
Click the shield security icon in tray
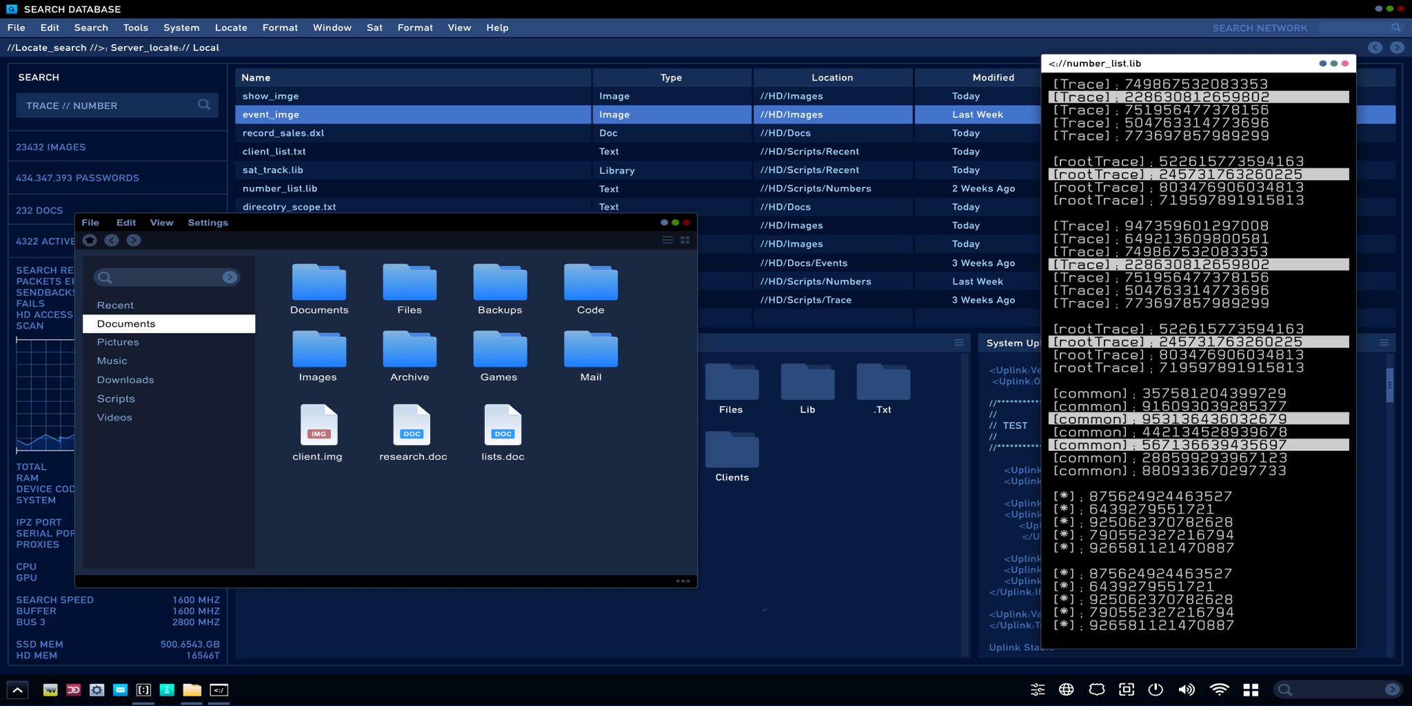pos(1097,689)
